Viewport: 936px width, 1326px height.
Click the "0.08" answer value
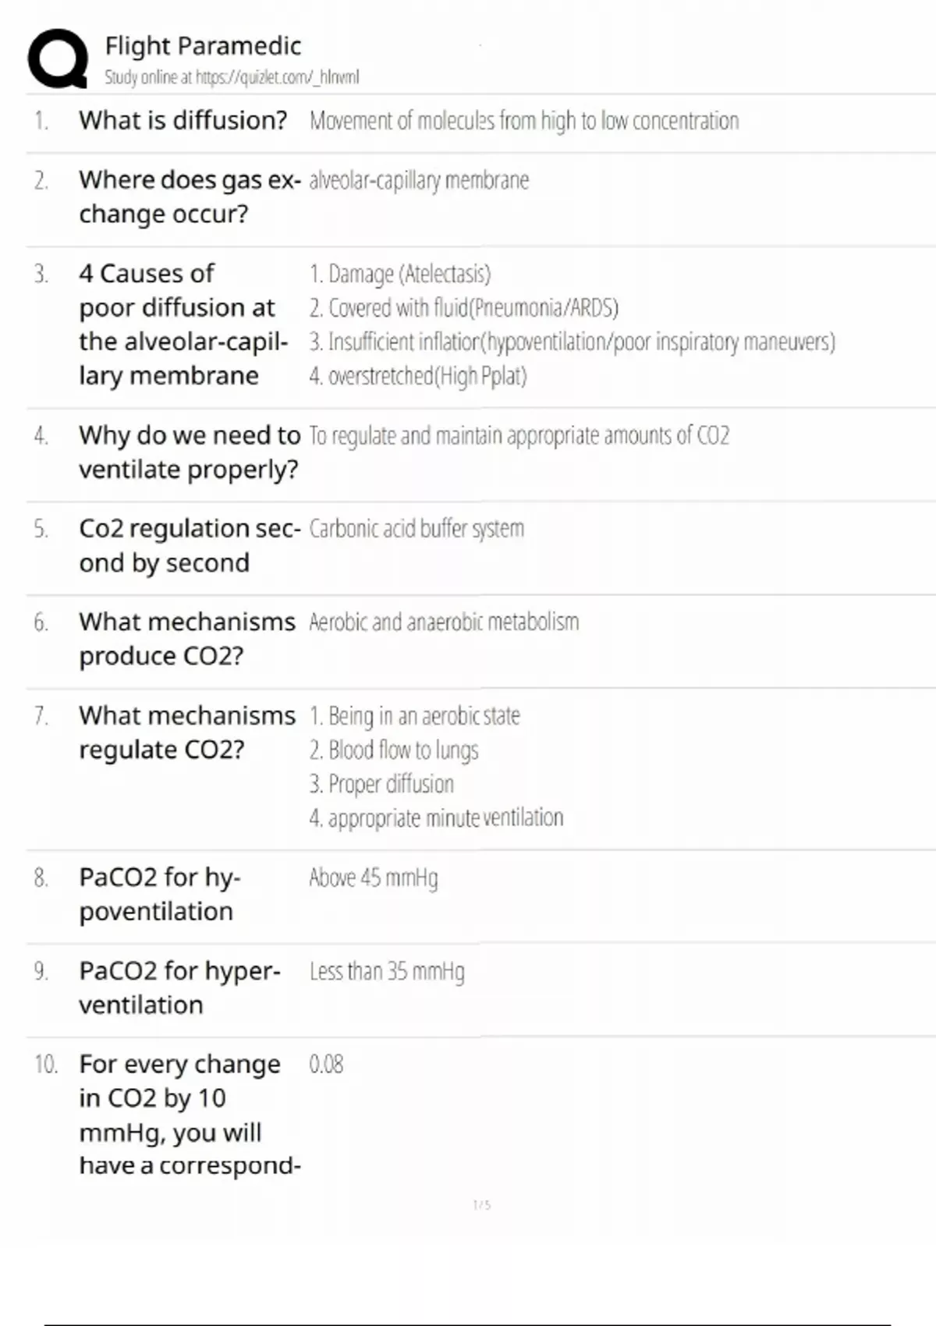[326, 1065]
